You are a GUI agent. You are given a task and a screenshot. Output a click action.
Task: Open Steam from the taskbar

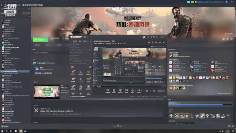25,131
